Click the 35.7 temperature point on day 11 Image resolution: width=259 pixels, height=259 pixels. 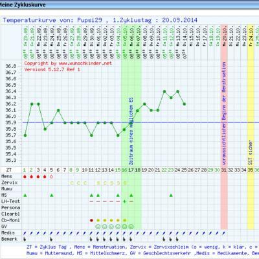click(x=91, y=135)
